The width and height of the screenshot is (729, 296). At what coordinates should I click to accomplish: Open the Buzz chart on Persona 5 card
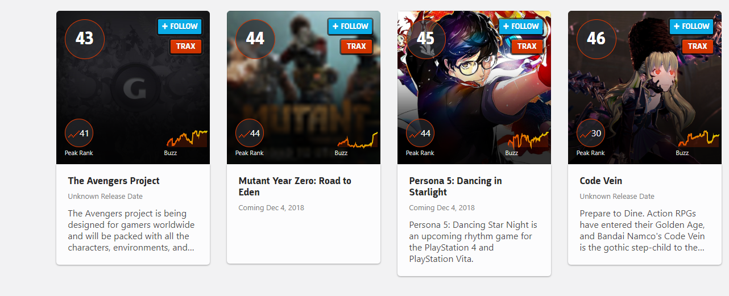click(528, 139)
